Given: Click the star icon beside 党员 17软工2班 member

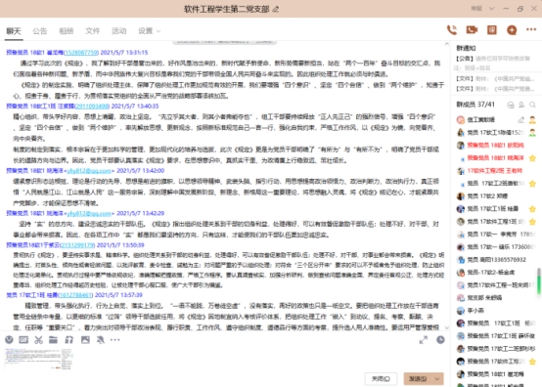Looking at the screenshot, I should [x=532, y=184].
